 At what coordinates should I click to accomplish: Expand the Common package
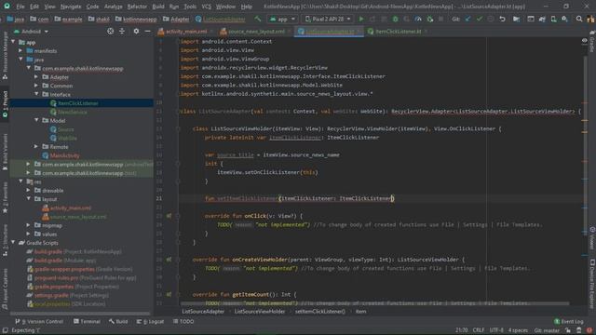(x=36, y=86)
